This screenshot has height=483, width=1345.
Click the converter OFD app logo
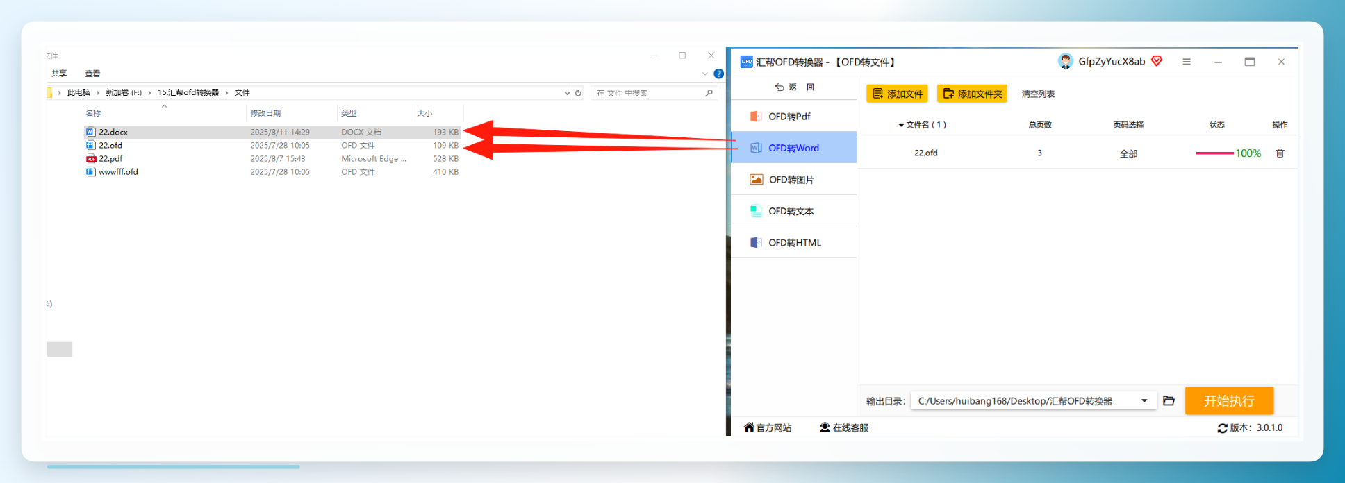pos(746,62)
